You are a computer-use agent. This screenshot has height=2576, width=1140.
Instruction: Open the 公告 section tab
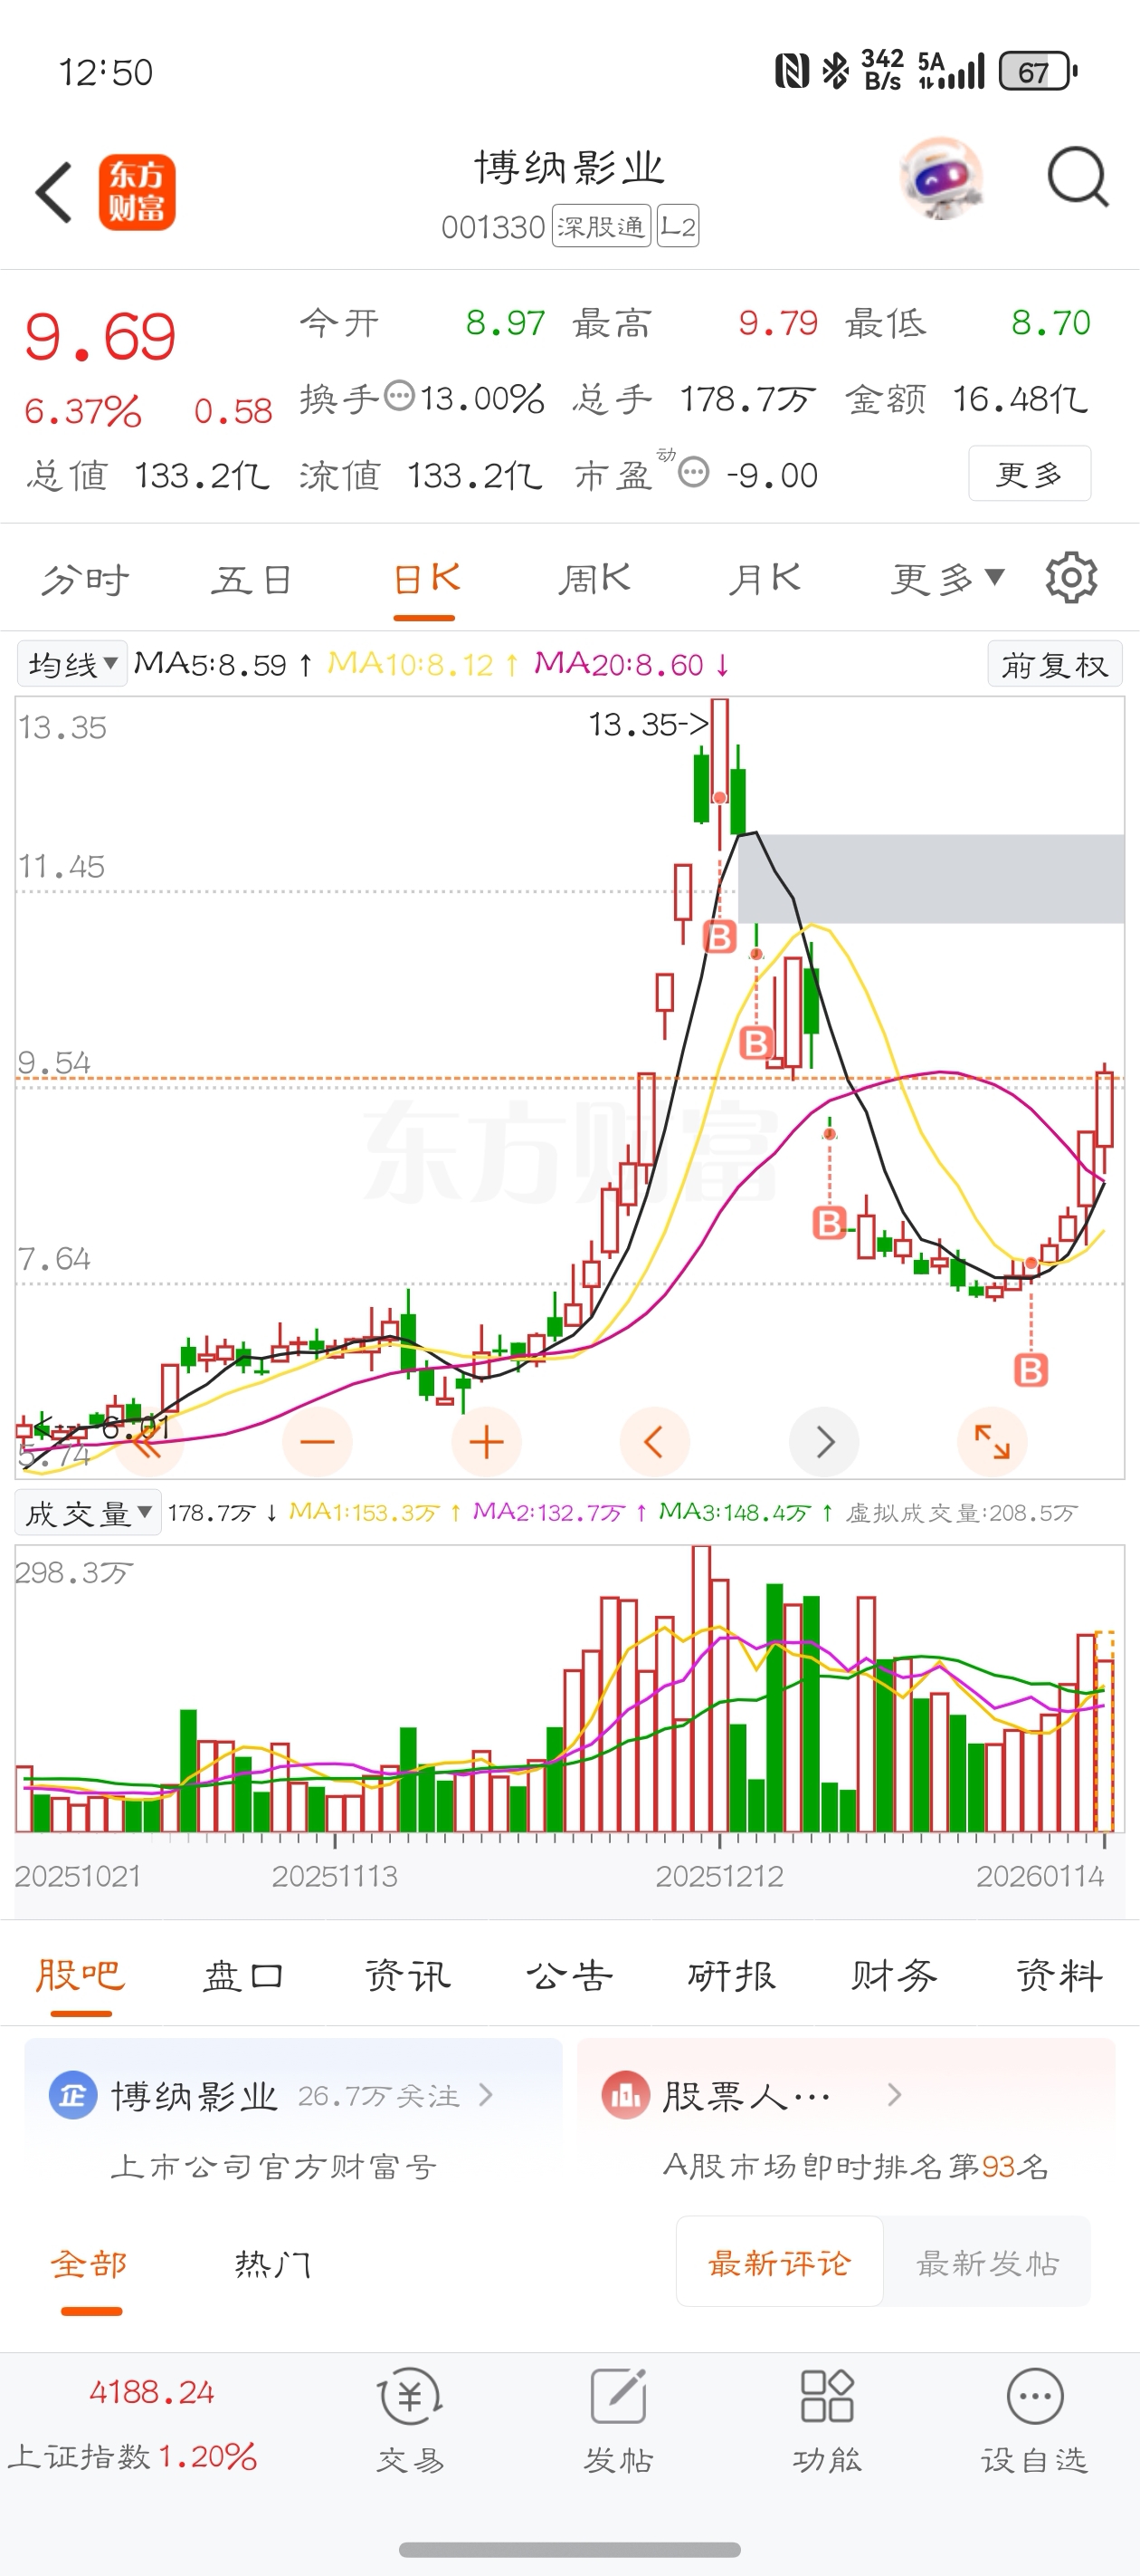pyautogui.click(x=569, y=1975)
